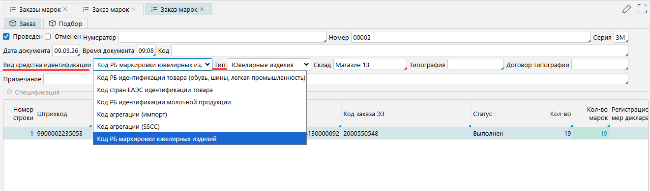This screenshot has width=650, height=191.
Task: Select Код агрегации (импорт) option
Action: pyautogui.click(x=200, y=115)
